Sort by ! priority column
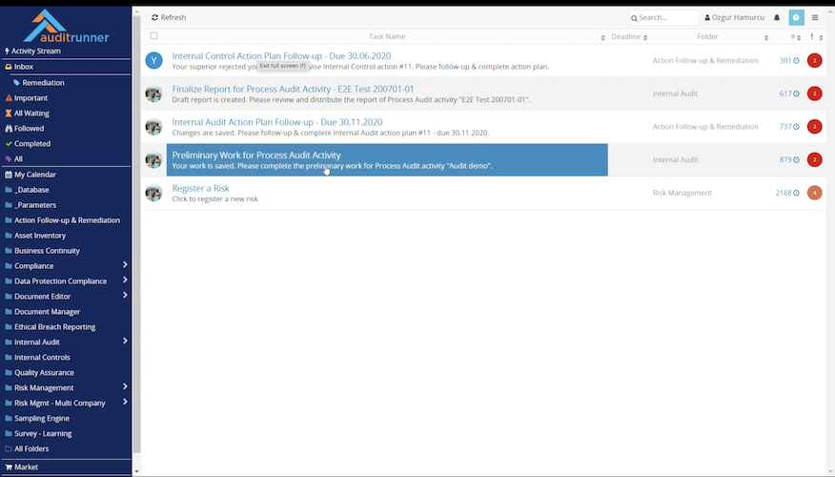 pyautogui.click(x=816, y=37)
